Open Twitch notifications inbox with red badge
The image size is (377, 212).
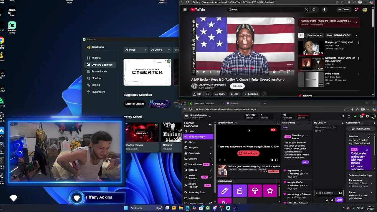click(x=361, y=116)
